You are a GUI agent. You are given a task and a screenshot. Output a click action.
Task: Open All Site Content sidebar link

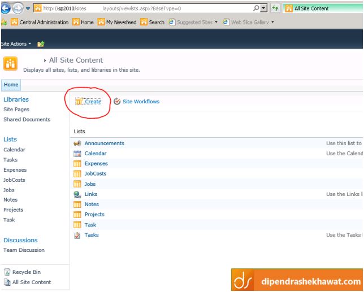pyautogui.click(x=32, y=282)
